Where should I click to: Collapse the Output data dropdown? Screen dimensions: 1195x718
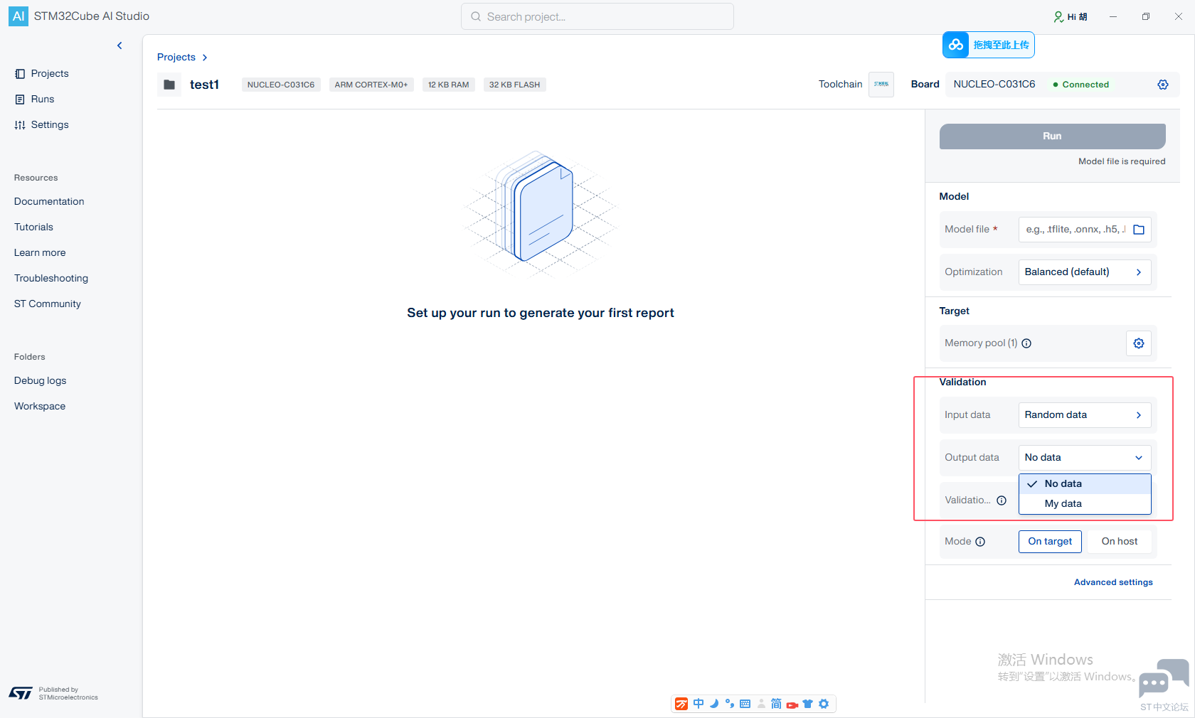click(x=1085, y=457)
